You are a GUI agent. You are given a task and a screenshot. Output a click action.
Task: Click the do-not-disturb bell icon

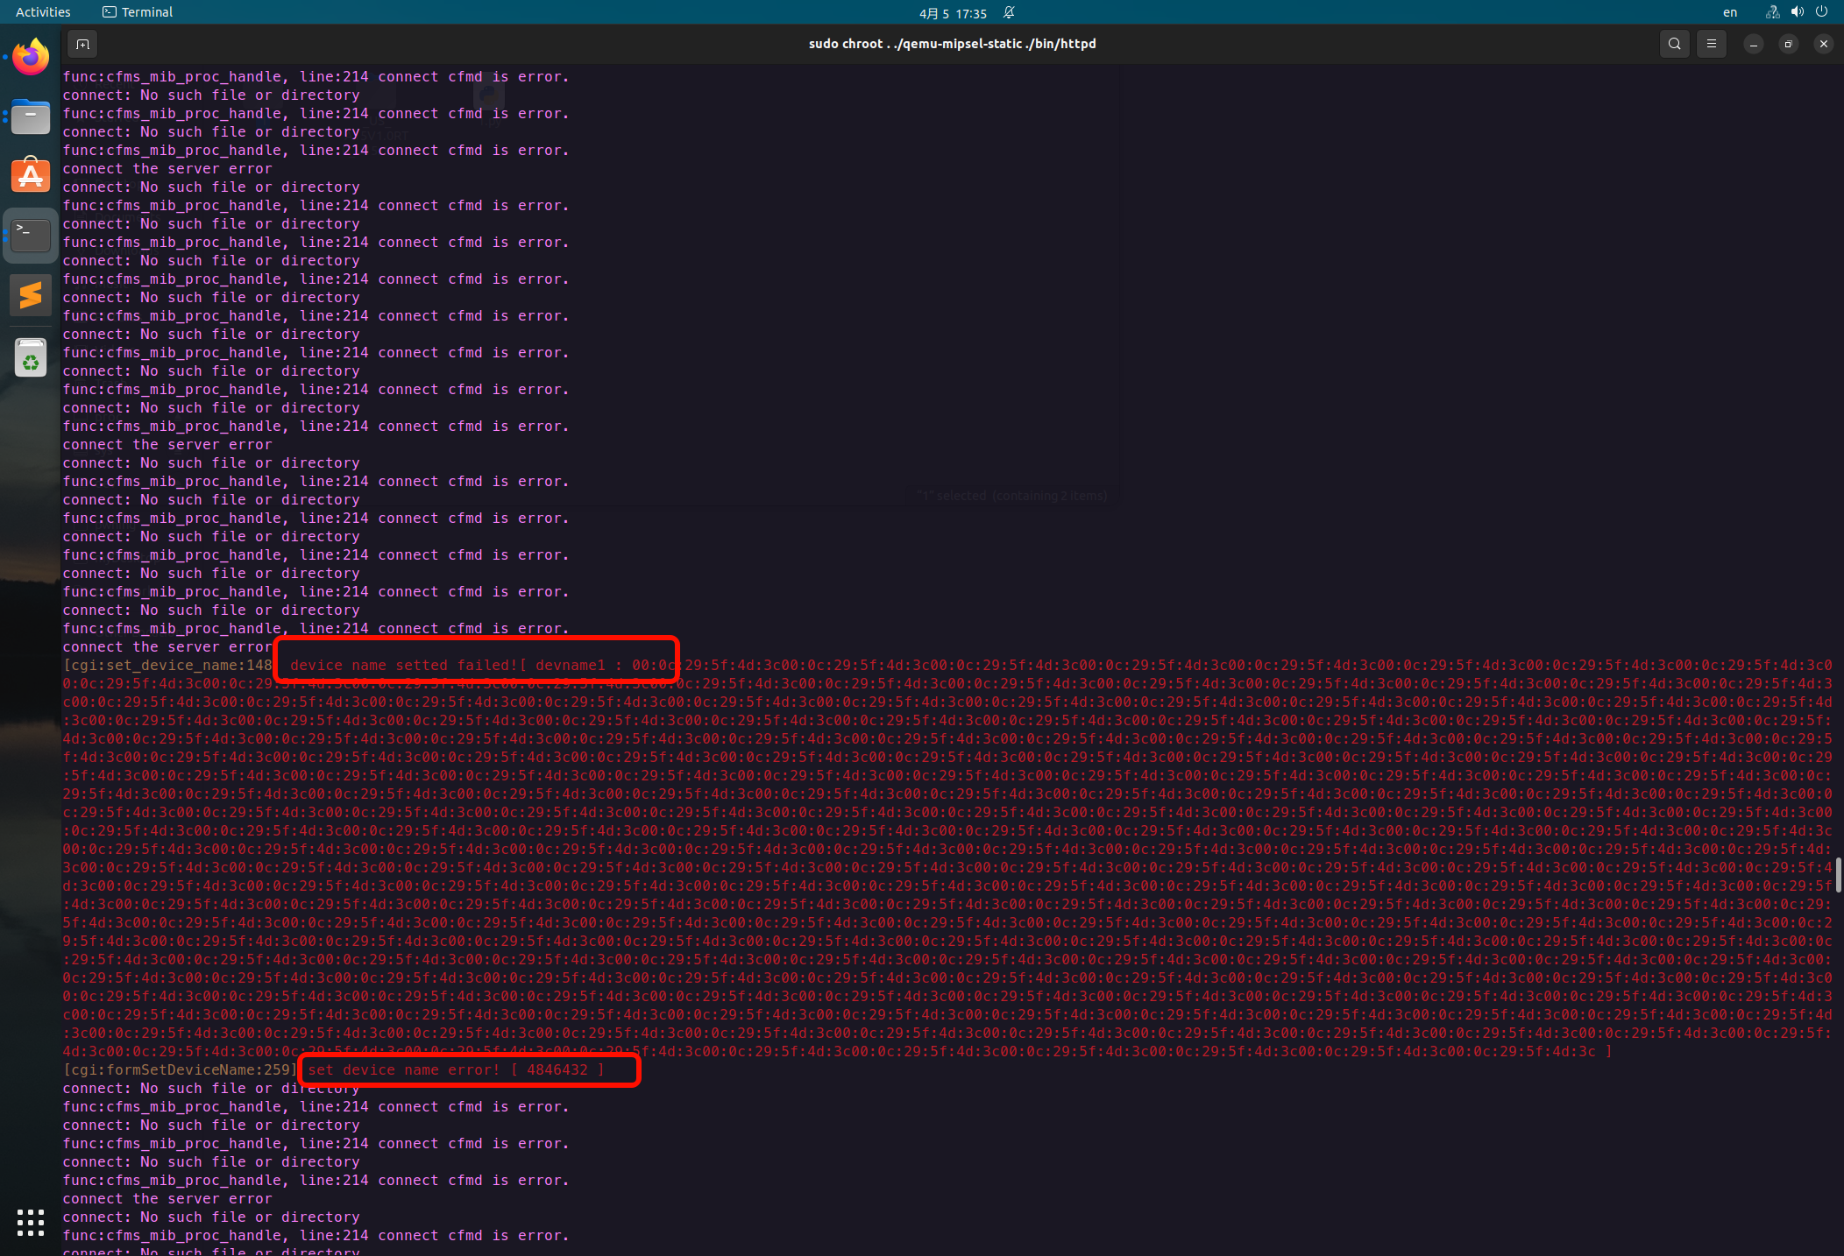coord(1009,12)
